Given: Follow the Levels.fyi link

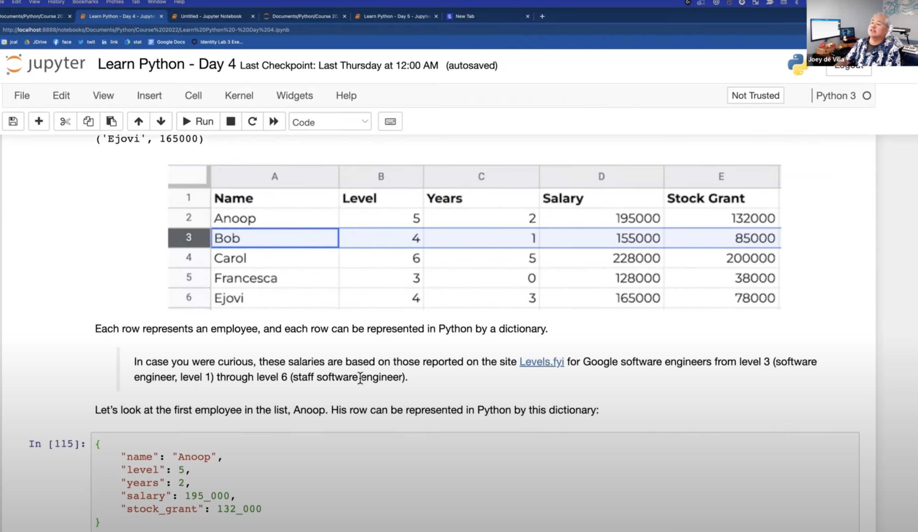Looking at the screenshot, I should 541,362.
